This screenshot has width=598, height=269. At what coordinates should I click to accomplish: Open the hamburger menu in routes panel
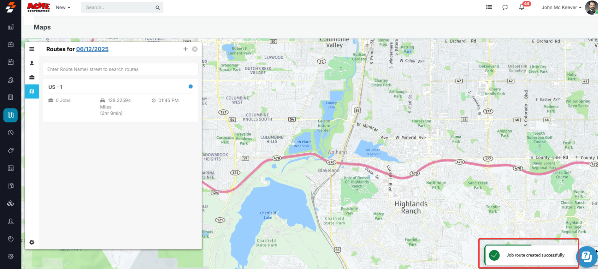(32, 49)
